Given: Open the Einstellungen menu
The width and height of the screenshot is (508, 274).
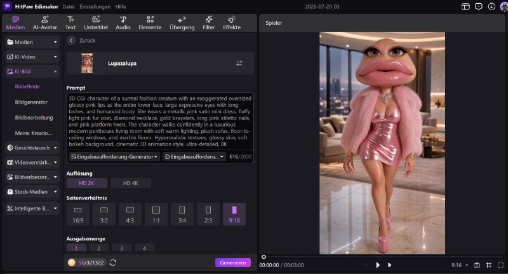Looking at the screenshot, I should 95,6.
